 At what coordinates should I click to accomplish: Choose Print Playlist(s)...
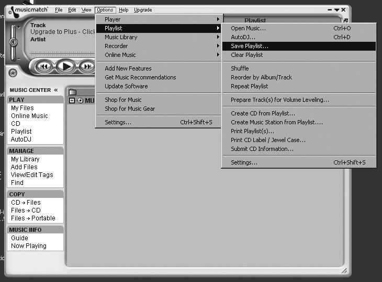pyautogui.click(x=299, y=131)
